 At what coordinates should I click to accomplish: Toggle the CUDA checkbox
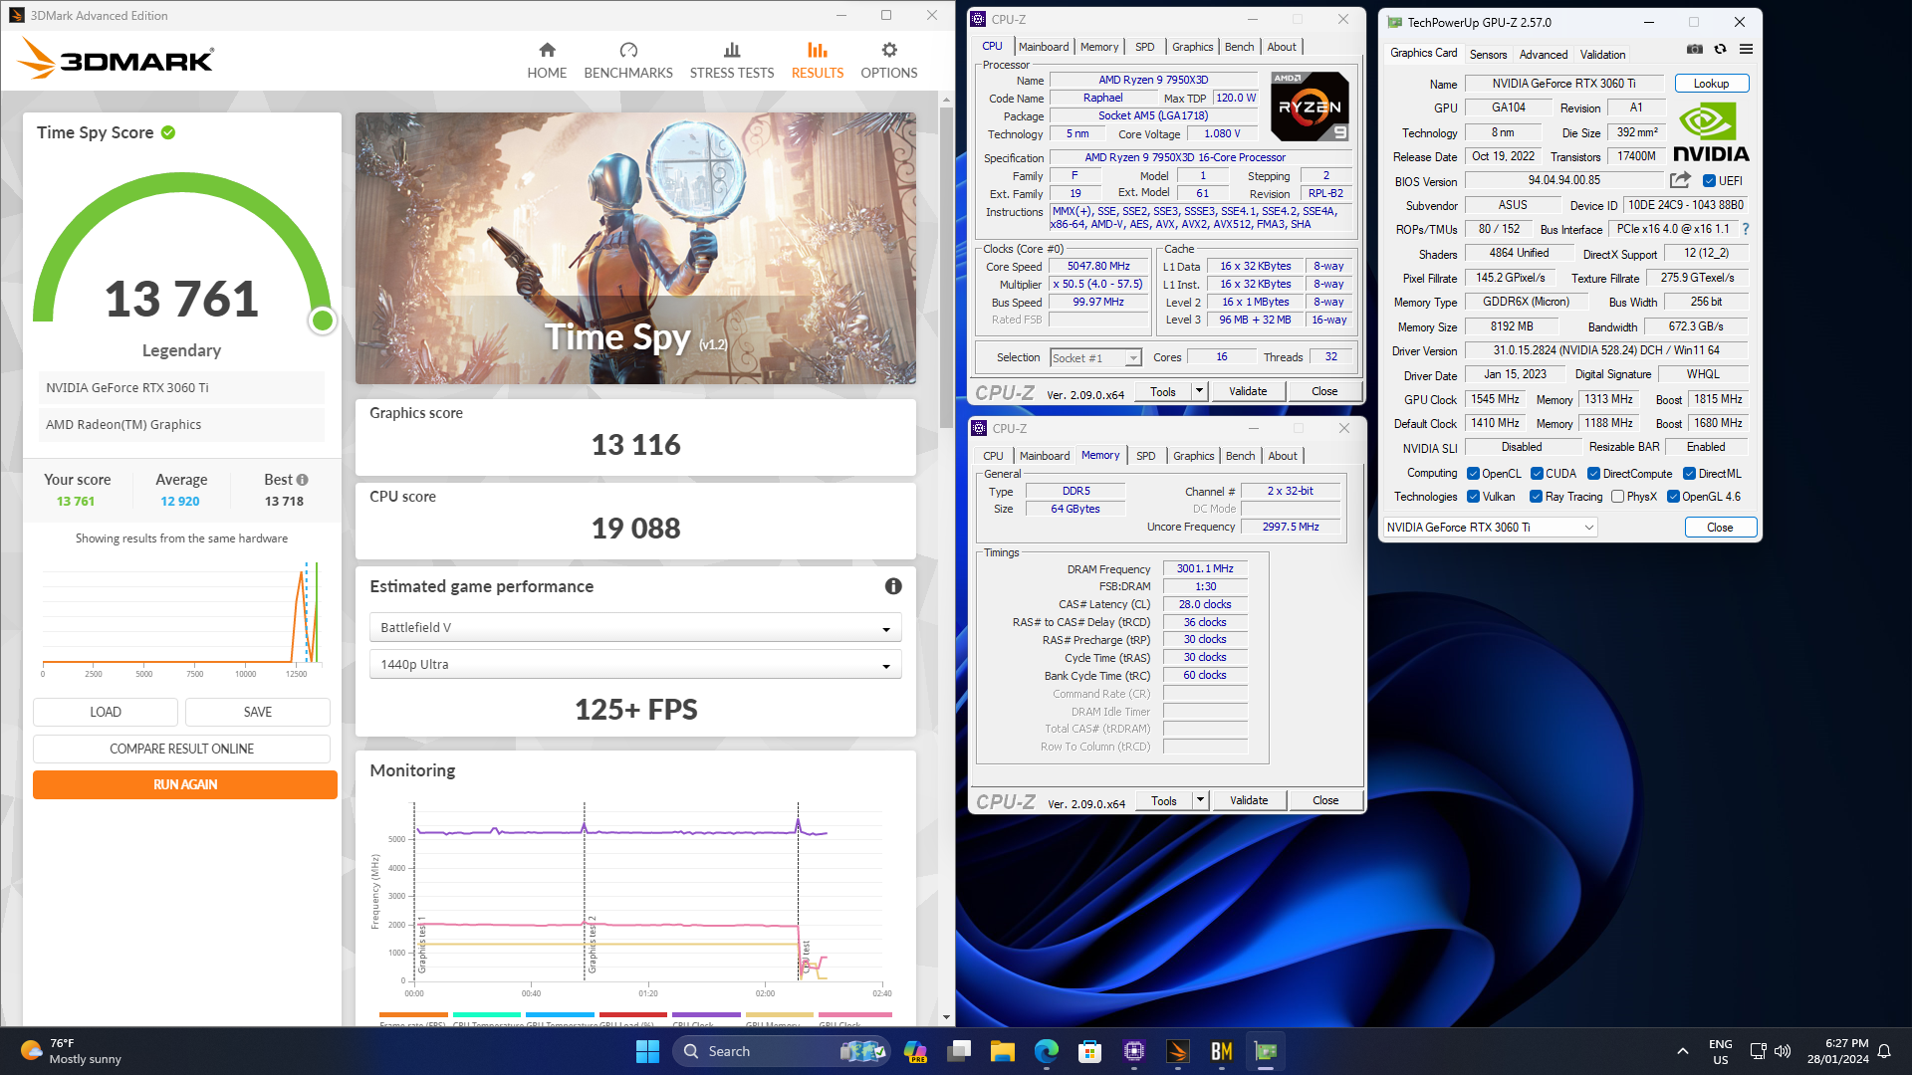[x=1537, y=474]
